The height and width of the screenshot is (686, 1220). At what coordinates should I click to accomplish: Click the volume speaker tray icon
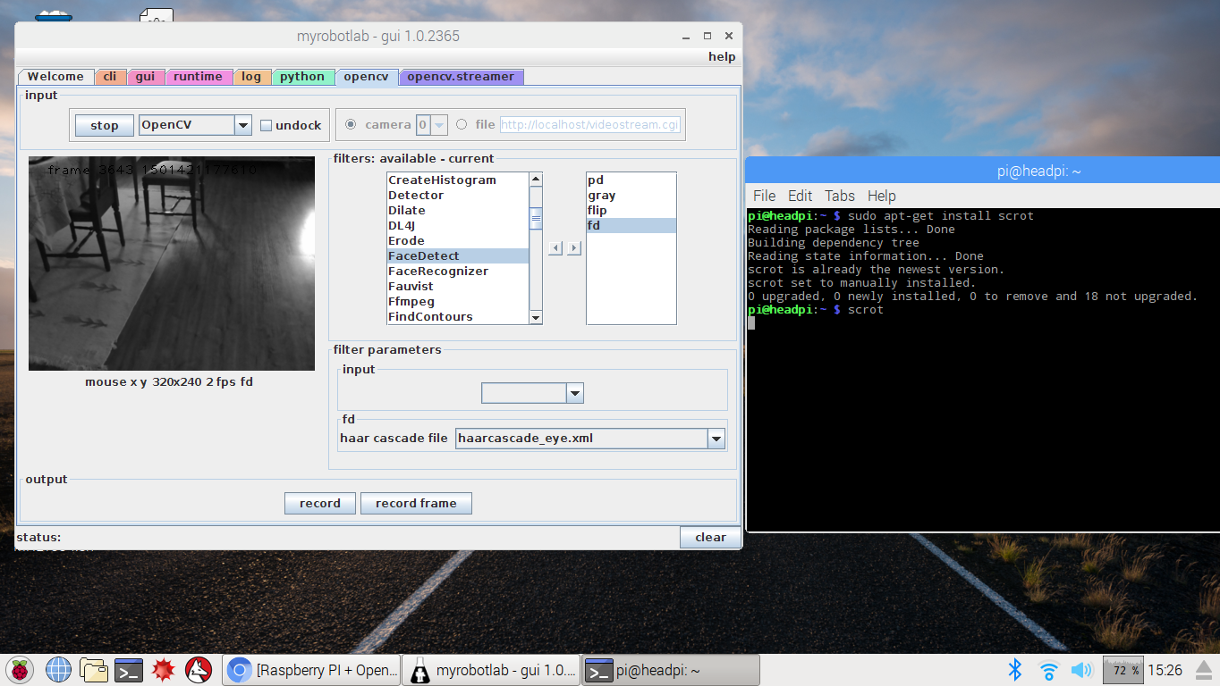coord(1081,670)
